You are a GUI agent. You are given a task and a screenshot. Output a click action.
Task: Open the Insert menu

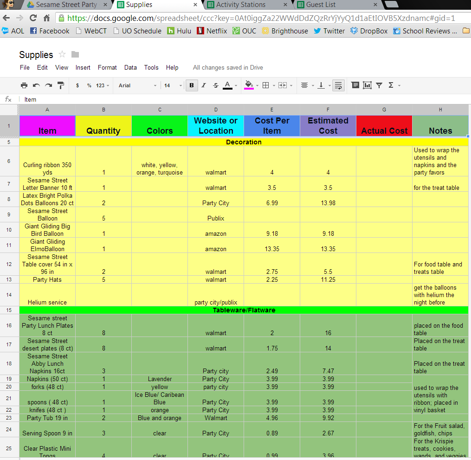pos(83,67)
